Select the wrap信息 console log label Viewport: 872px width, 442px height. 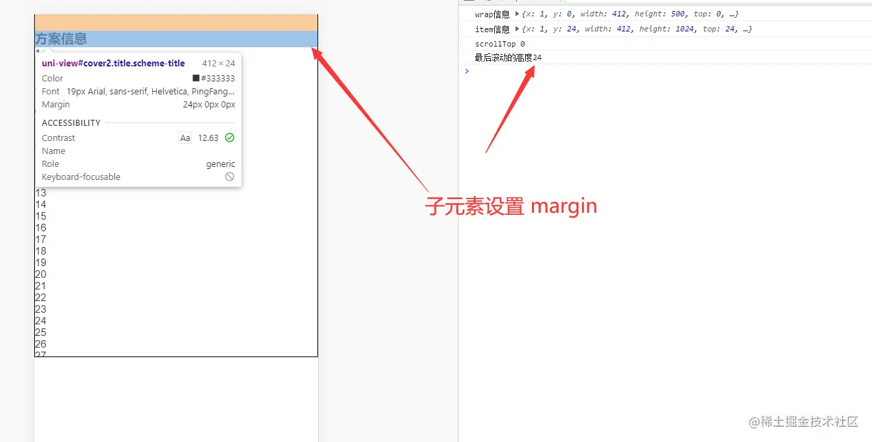492,14
